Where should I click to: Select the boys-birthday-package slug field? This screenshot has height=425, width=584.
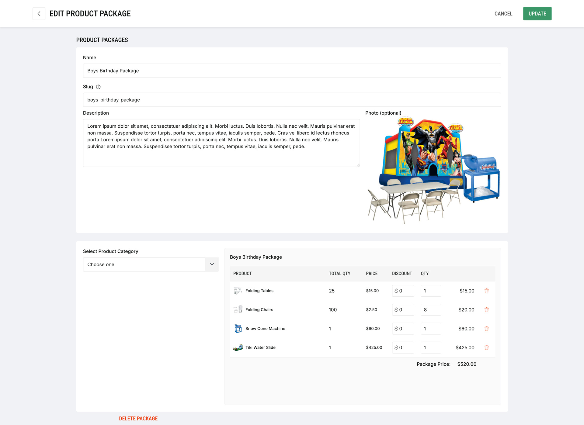pos(292,99)
